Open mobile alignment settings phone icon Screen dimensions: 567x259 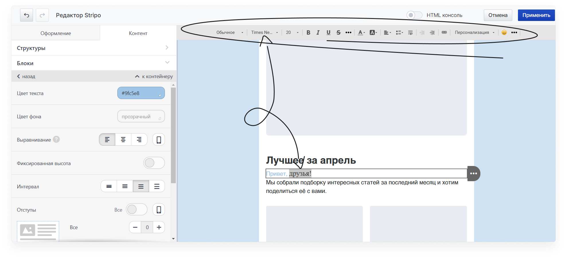tap(159, 140)
